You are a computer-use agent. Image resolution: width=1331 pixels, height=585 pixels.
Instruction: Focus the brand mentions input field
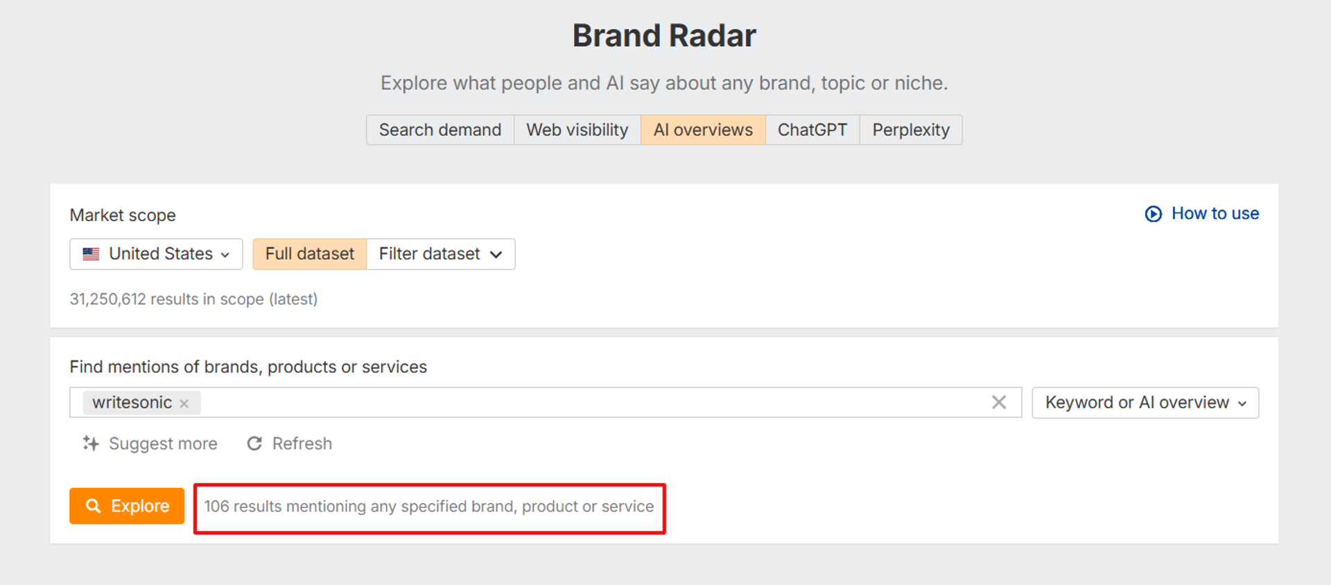546,402
